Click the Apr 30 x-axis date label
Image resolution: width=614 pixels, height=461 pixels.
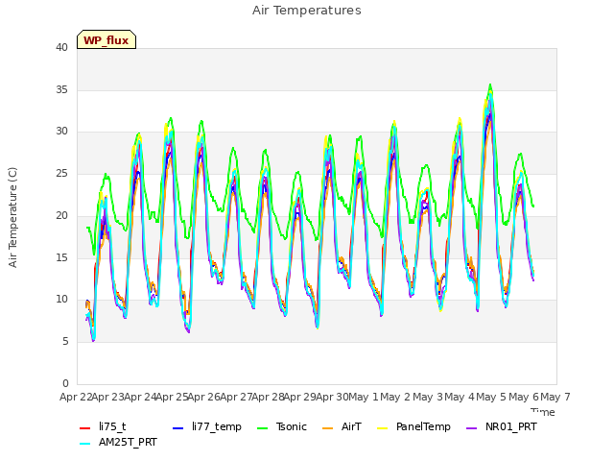coord(332,397)
